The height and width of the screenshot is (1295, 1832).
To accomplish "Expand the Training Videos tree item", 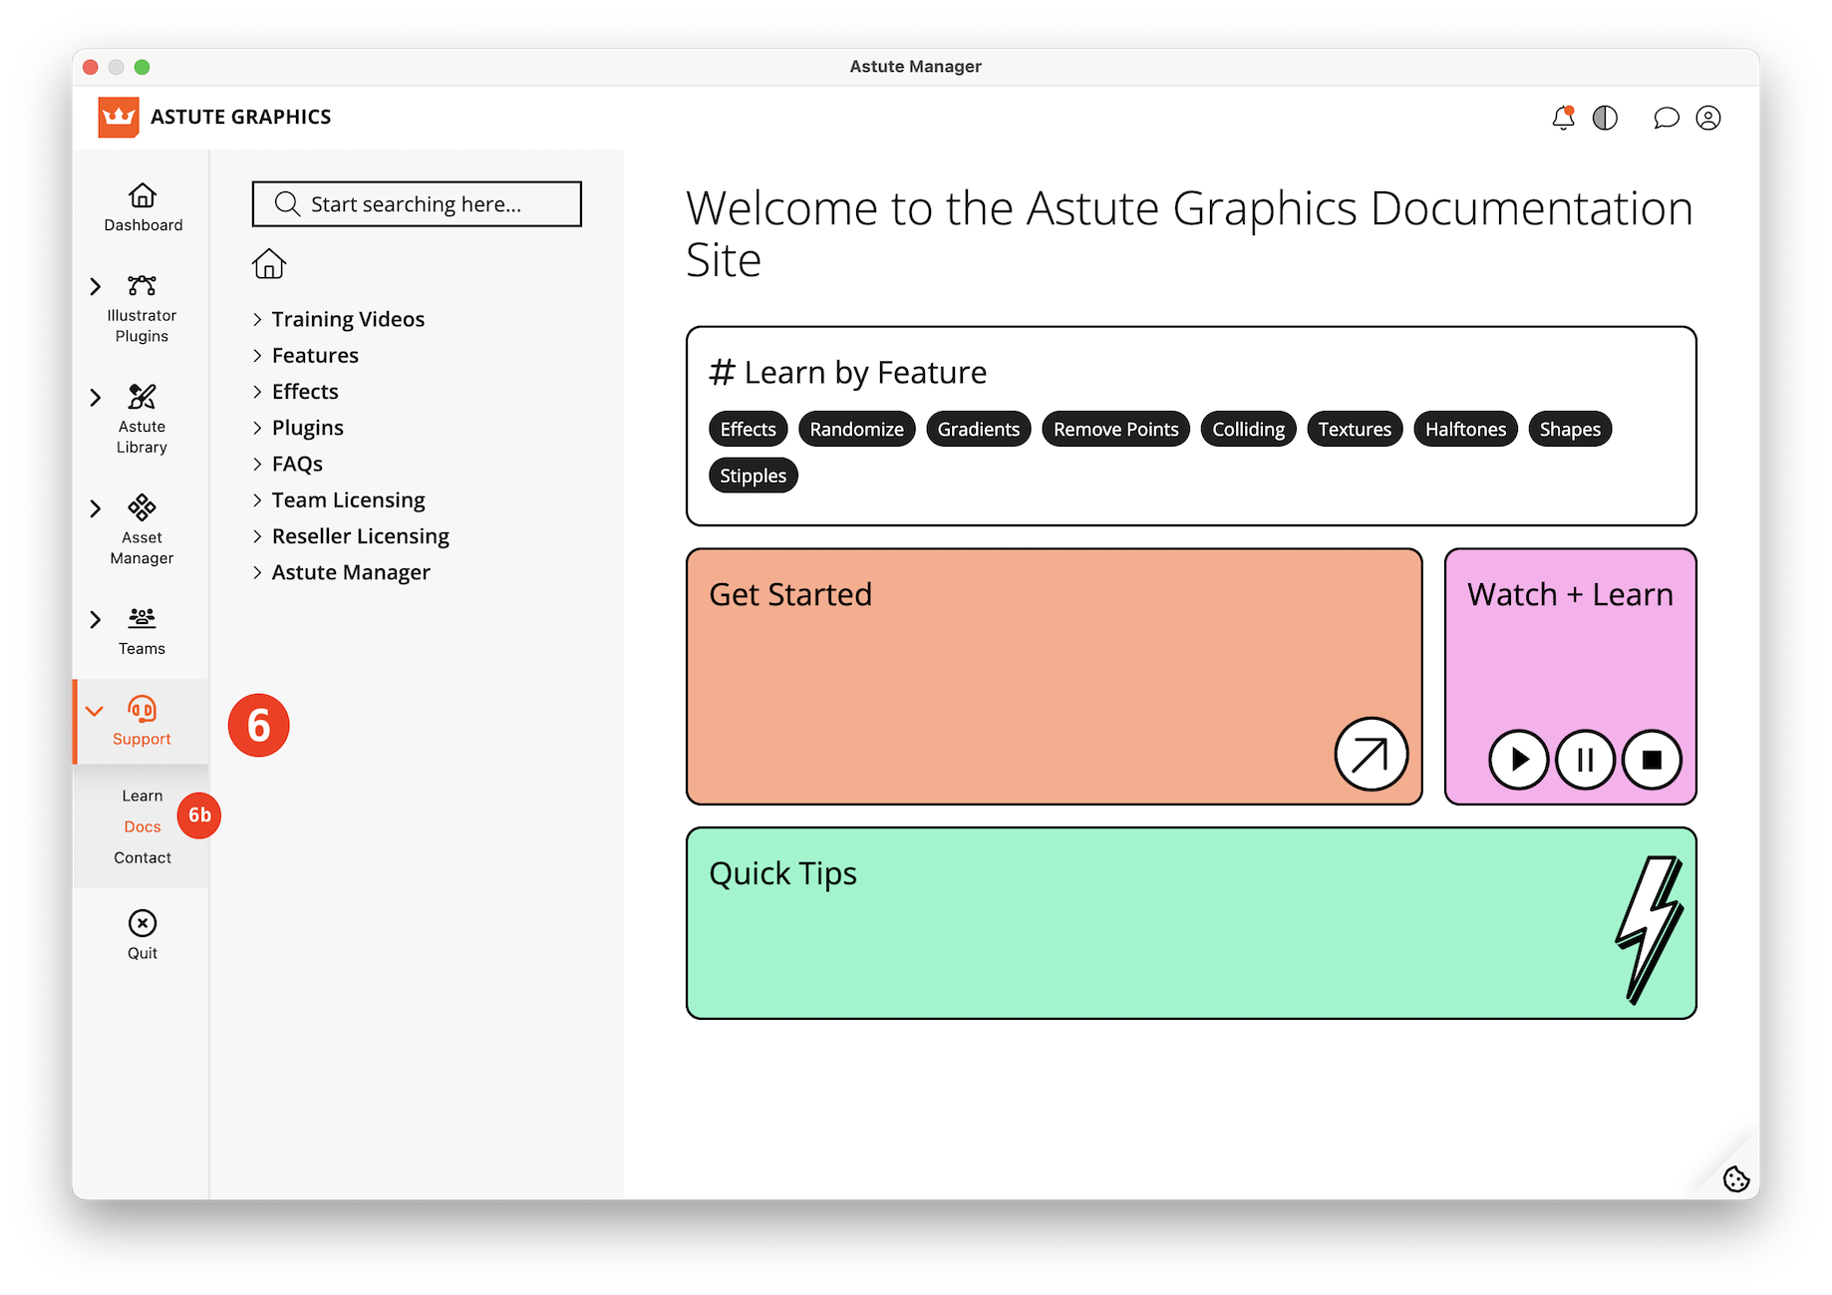I will [x=257, y=319].
